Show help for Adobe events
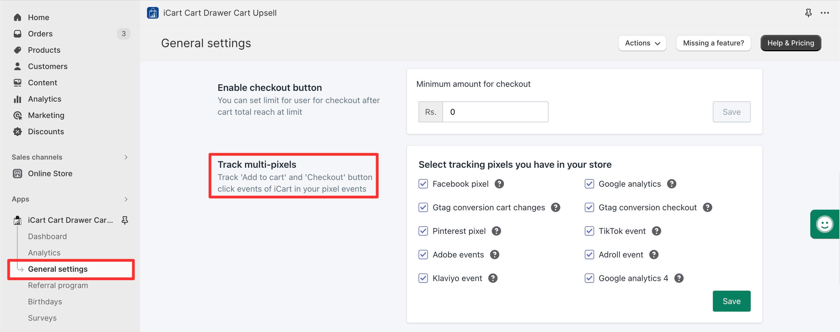 (495, 255)
